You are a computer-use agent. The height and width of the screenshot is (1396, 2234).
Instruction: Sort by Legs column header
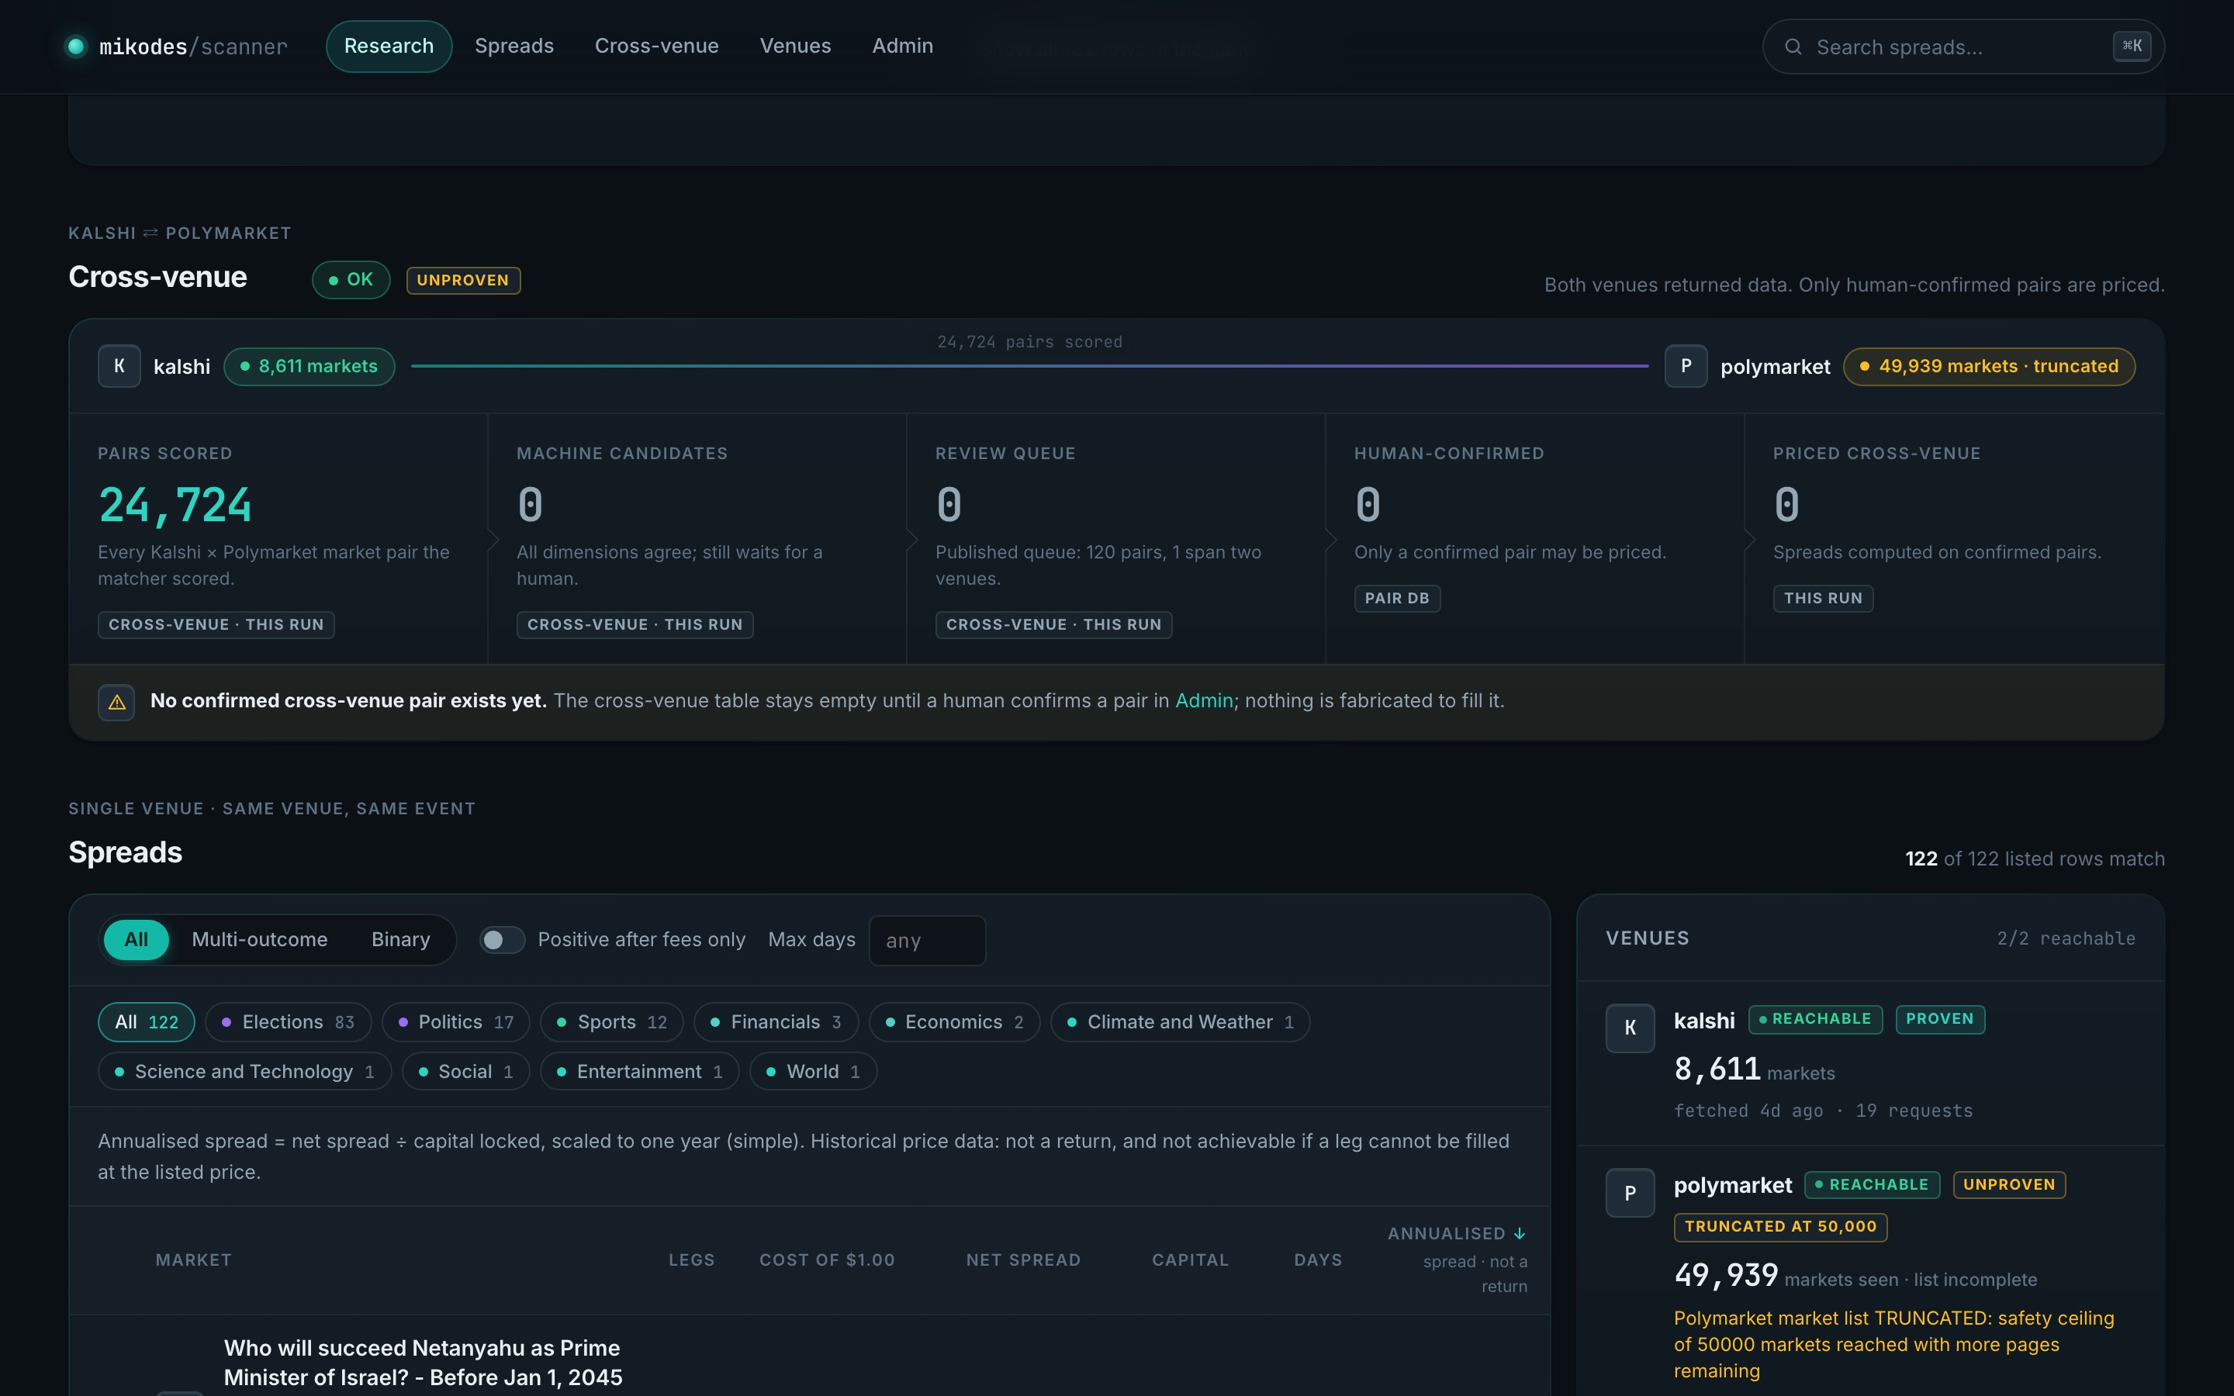(x=691, y=1260)
